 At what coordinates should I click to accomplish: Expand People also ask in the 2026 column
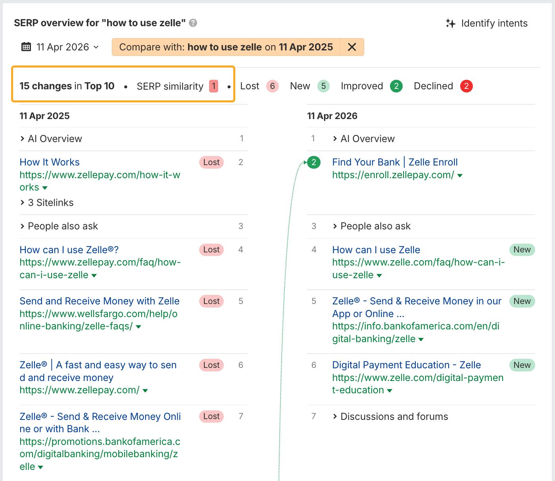pyautogui.click(x=372, y=226)
